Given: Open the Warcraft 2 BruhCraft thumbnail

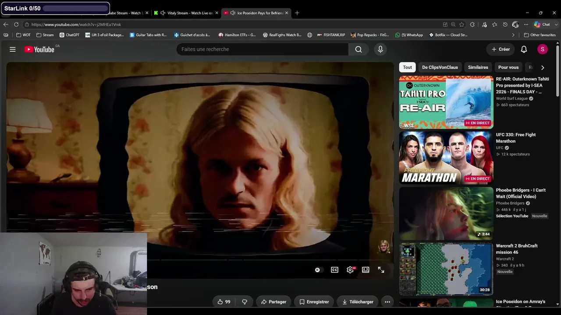Looking at the screenshot, I should pos(446,269).
